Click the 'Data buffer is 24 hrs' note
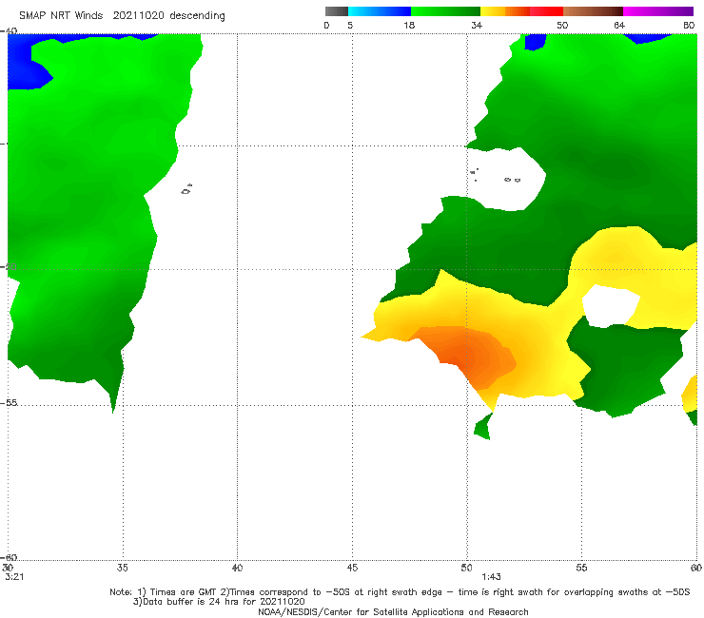The width and height of the screenshot is (704, 618). 219,602
